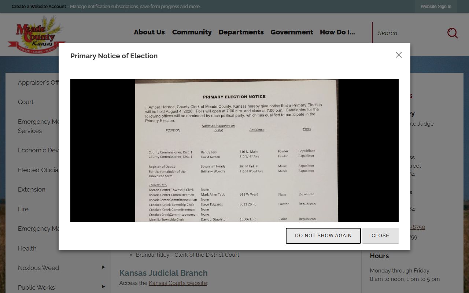Expand the Public Works sidebar arrow
The image size is (469, 293).
tap(103, 287)
